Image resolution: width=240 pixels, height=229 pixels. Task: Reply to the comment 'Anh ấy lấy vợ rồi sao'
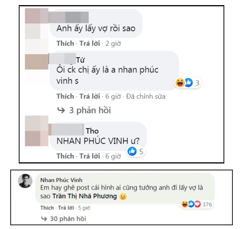[x=90, y=43]
